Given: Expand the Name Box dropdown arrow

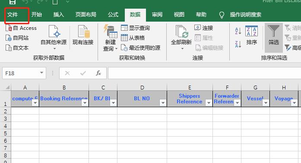Looking at the screenshot, I should [x=41, y=73].
